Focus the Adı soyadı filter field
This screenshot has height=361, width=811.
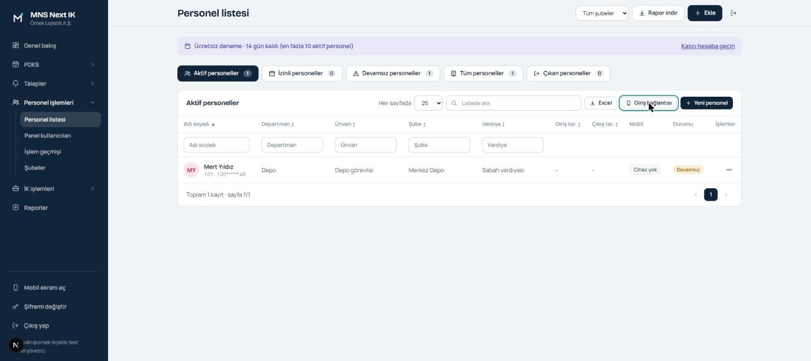tap(217, 145)
